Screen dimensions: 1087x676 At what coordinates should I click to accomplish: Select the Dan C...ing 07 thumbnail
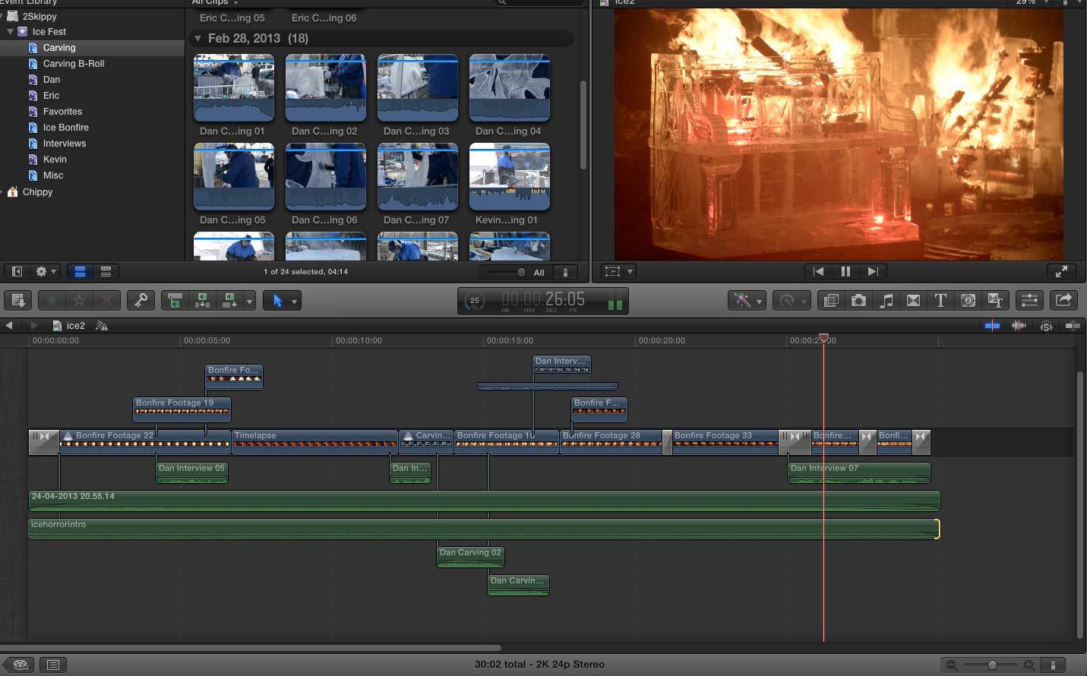418,177
